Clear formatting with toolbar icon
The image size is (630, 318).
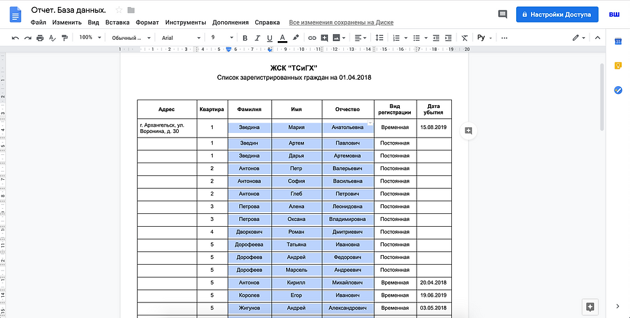(x=465, y=38)
